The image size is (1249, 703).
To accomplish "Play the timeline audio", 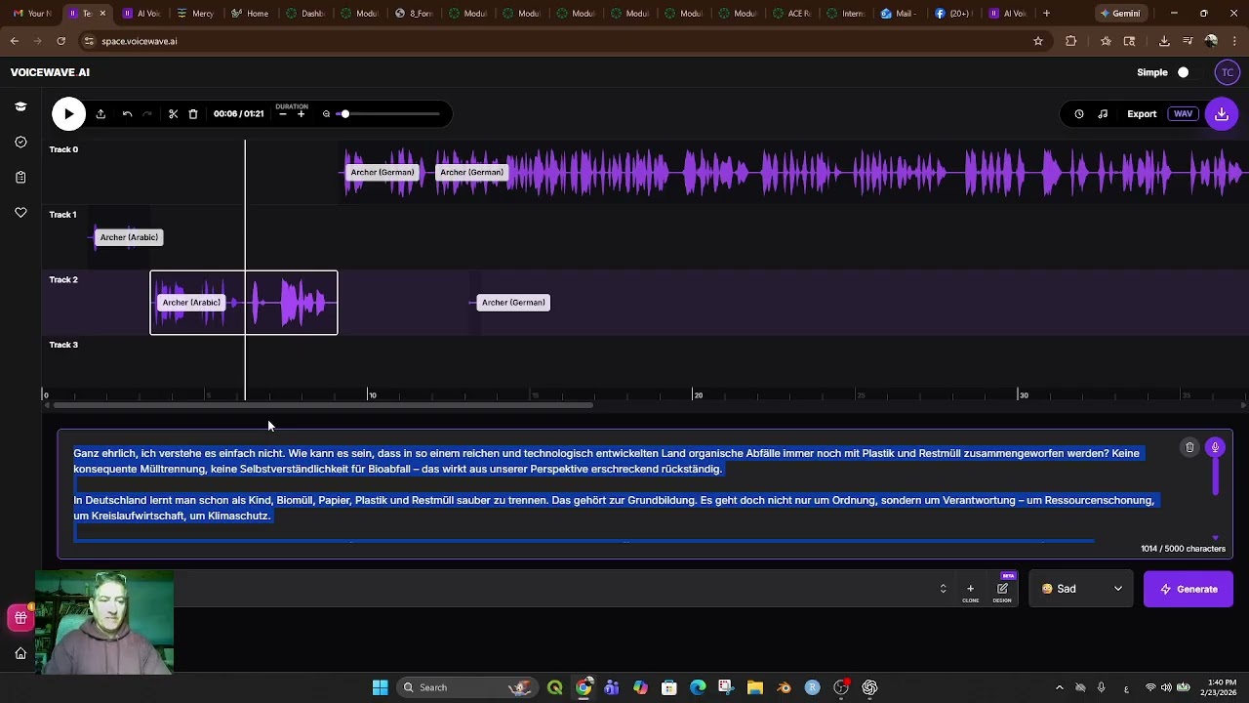I will 68,114.
